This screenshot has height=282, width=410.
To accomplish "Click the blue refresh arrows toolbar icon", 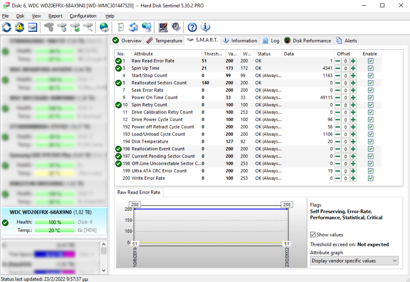I will coord(7,27).
